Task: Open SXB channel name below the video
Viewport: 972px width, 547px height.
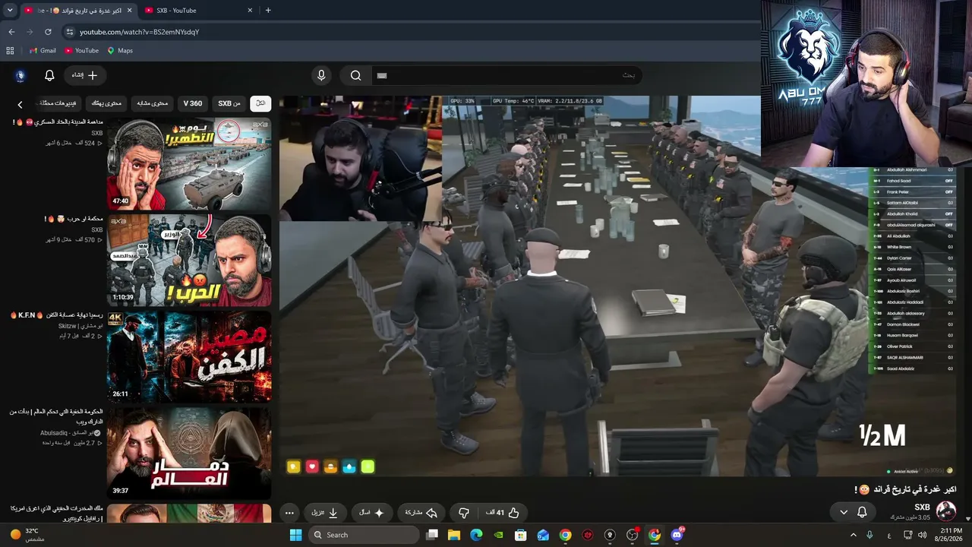Action: point(922,507)
